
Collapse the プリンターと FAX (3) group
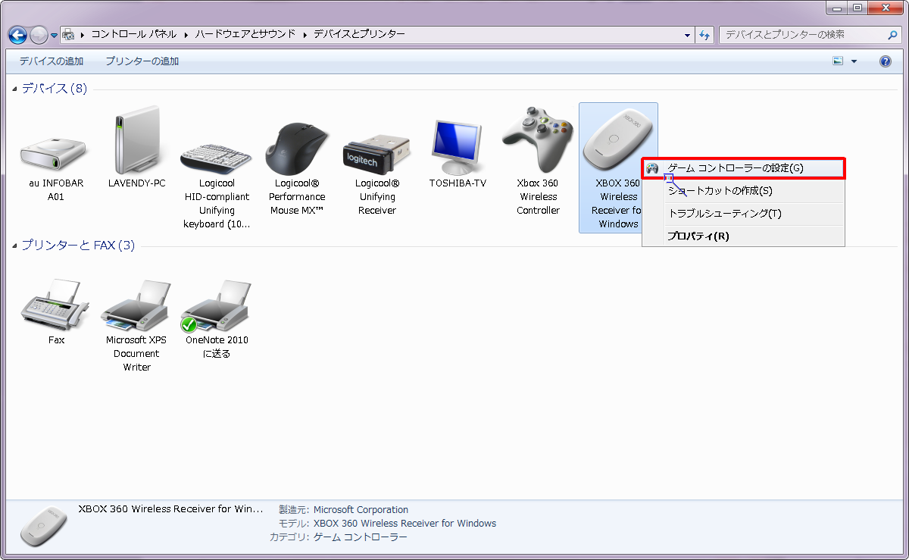coord(16,246)
